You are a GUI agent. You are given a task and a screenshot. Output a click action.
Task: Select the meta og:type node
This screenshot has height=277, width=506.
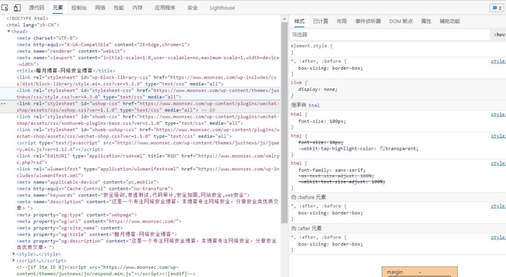click(x=76, y=215)
